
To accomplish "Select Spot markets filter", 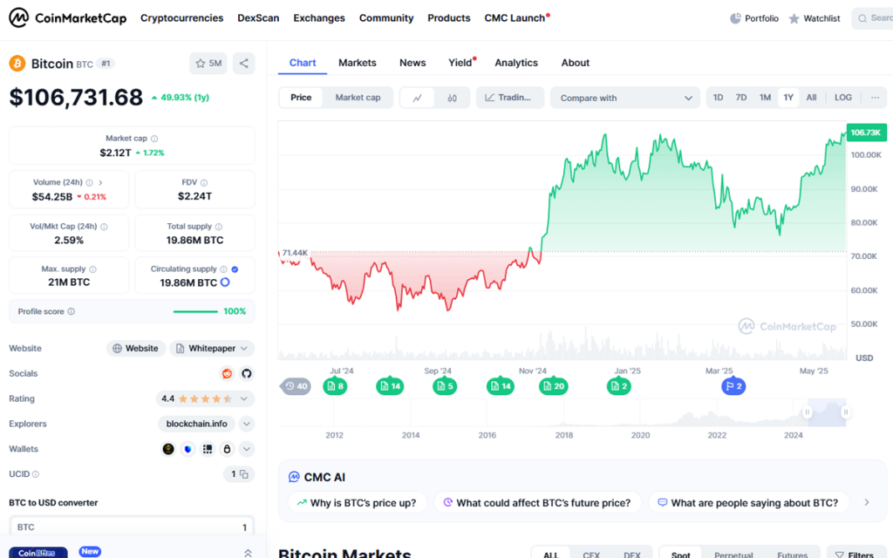I will tap(680, 554).
